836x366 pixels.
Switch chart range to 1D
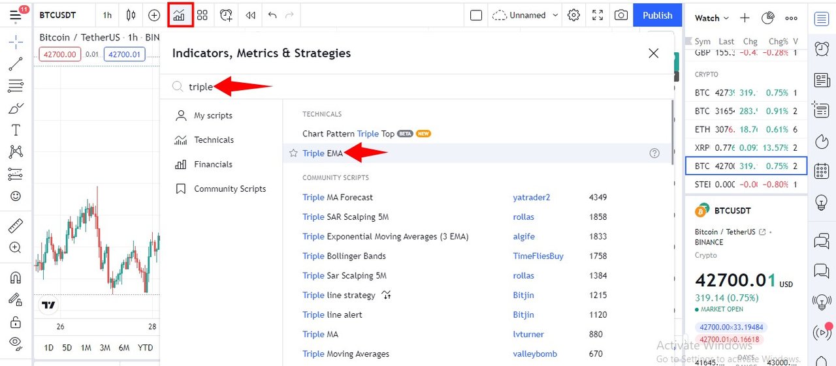pyautogui.click(x=48, y=348)
